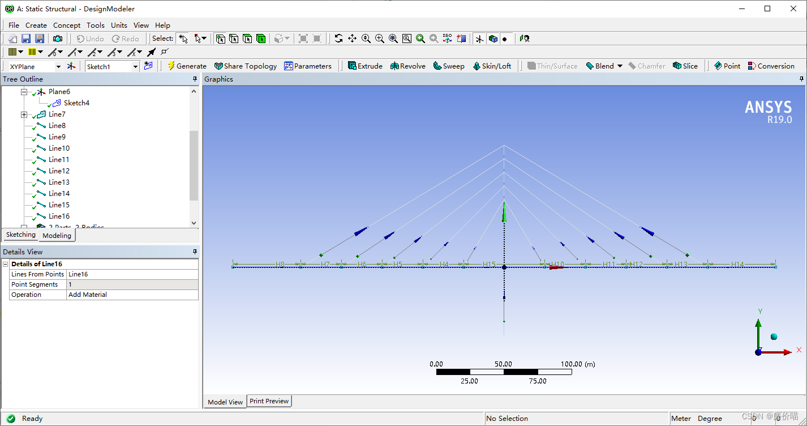Open the XYPlane plane selector dropdown
807x426 pixels.
point(58,67)
